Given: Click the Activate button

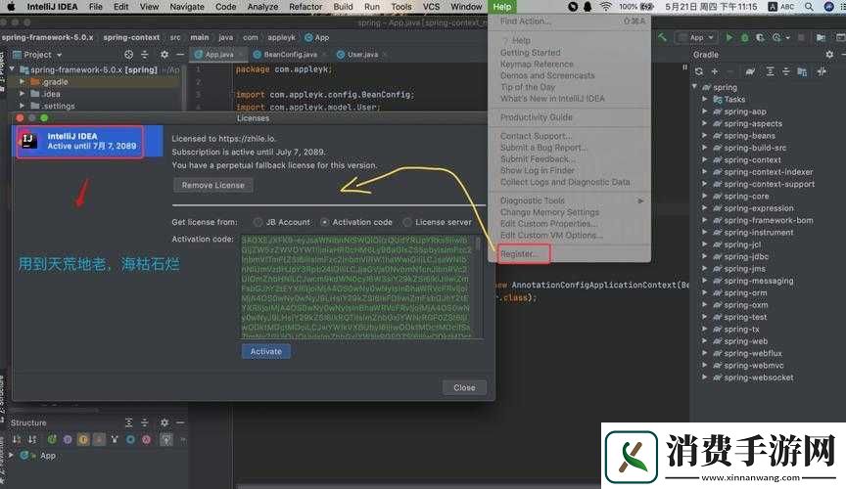Looking at the screenshot, I should click(x=266, y=351).
